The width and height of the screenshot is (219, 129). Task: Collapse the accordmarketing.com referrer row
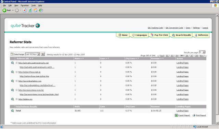click(16, 81)
